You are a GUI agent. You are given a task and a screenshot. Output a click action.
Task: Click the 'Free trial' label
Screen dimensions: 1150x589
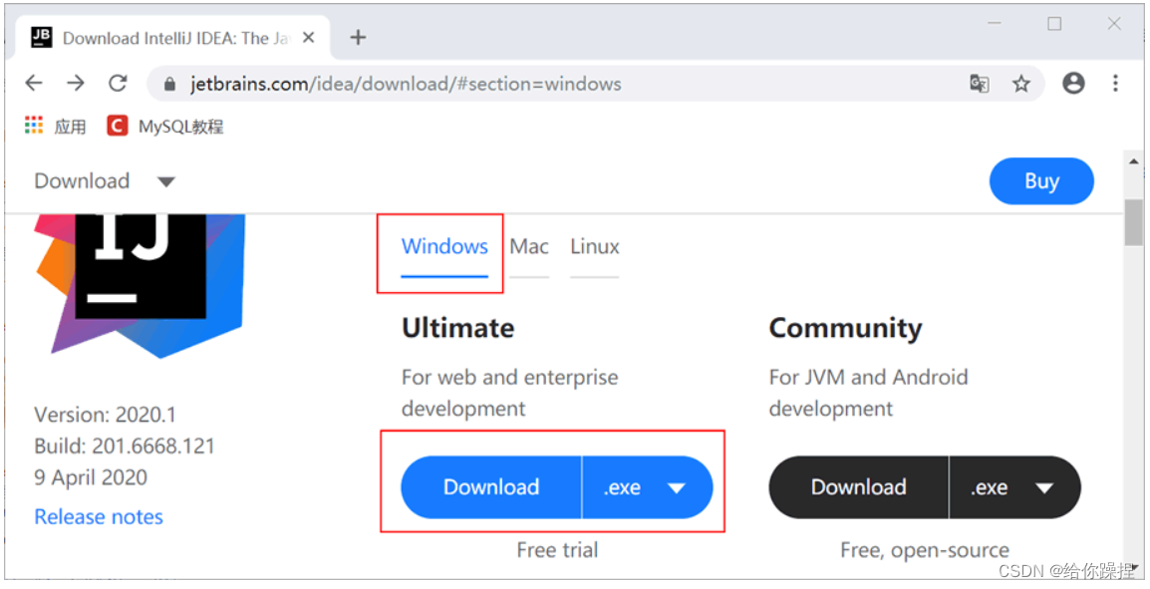(557, 550)
